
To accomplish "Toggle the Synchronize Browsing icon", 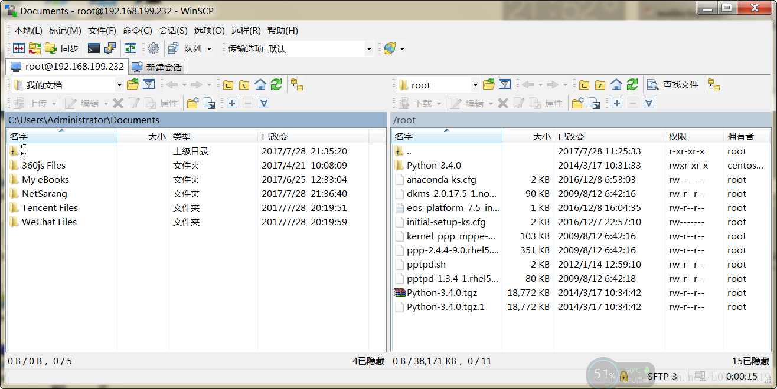I will [x=130, y=48].
